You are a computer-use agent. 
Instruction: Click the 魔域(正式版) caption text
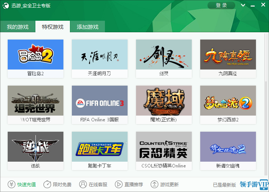[163, 120]
